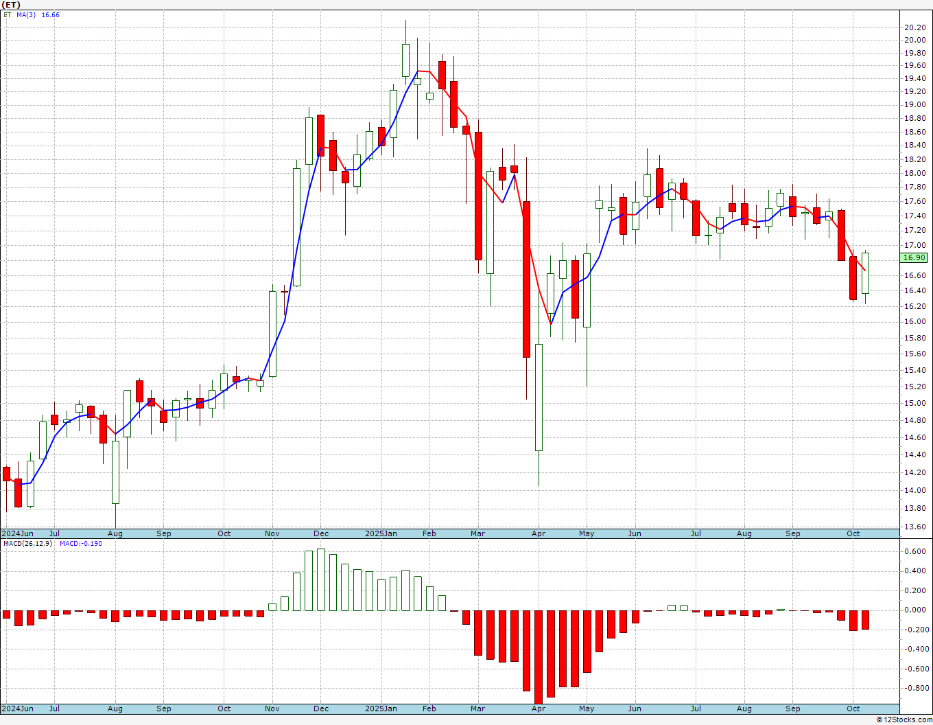Select Feb on the price chart time axis
Screen dimensions: 933x725
429,533
